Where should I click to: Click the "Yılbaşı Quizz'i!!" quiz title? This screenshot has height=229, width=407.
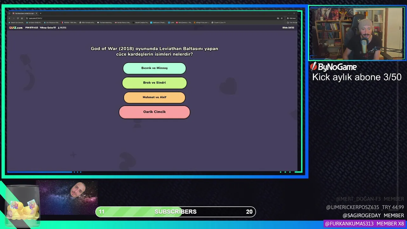[x=48, y=28]
